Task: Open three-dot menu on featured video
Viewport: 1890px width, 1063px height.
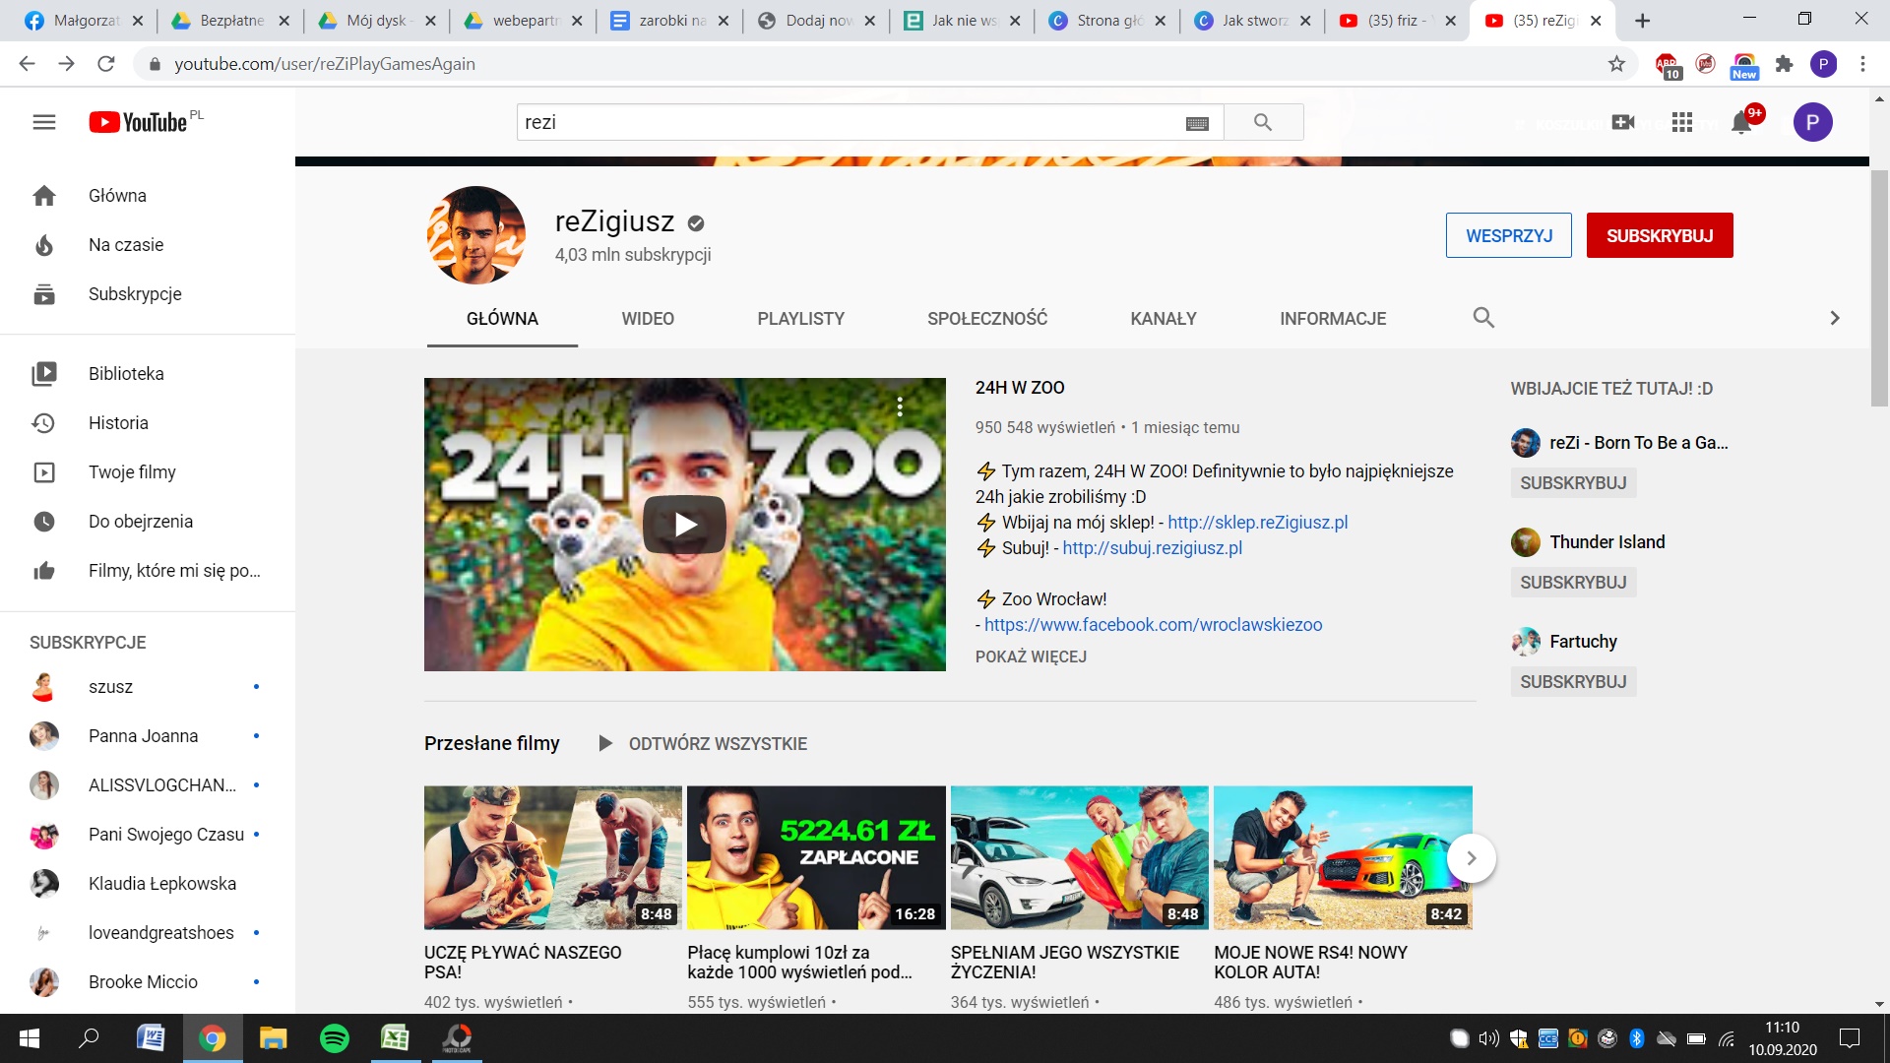Action: pyautogui.click(x=900, y=406)
